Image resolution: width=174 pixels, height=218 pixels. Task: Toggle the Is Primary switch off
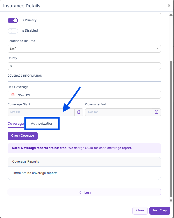13,20
